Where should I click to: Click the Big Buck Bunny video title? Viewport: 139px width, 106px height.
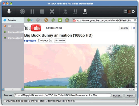58,35
